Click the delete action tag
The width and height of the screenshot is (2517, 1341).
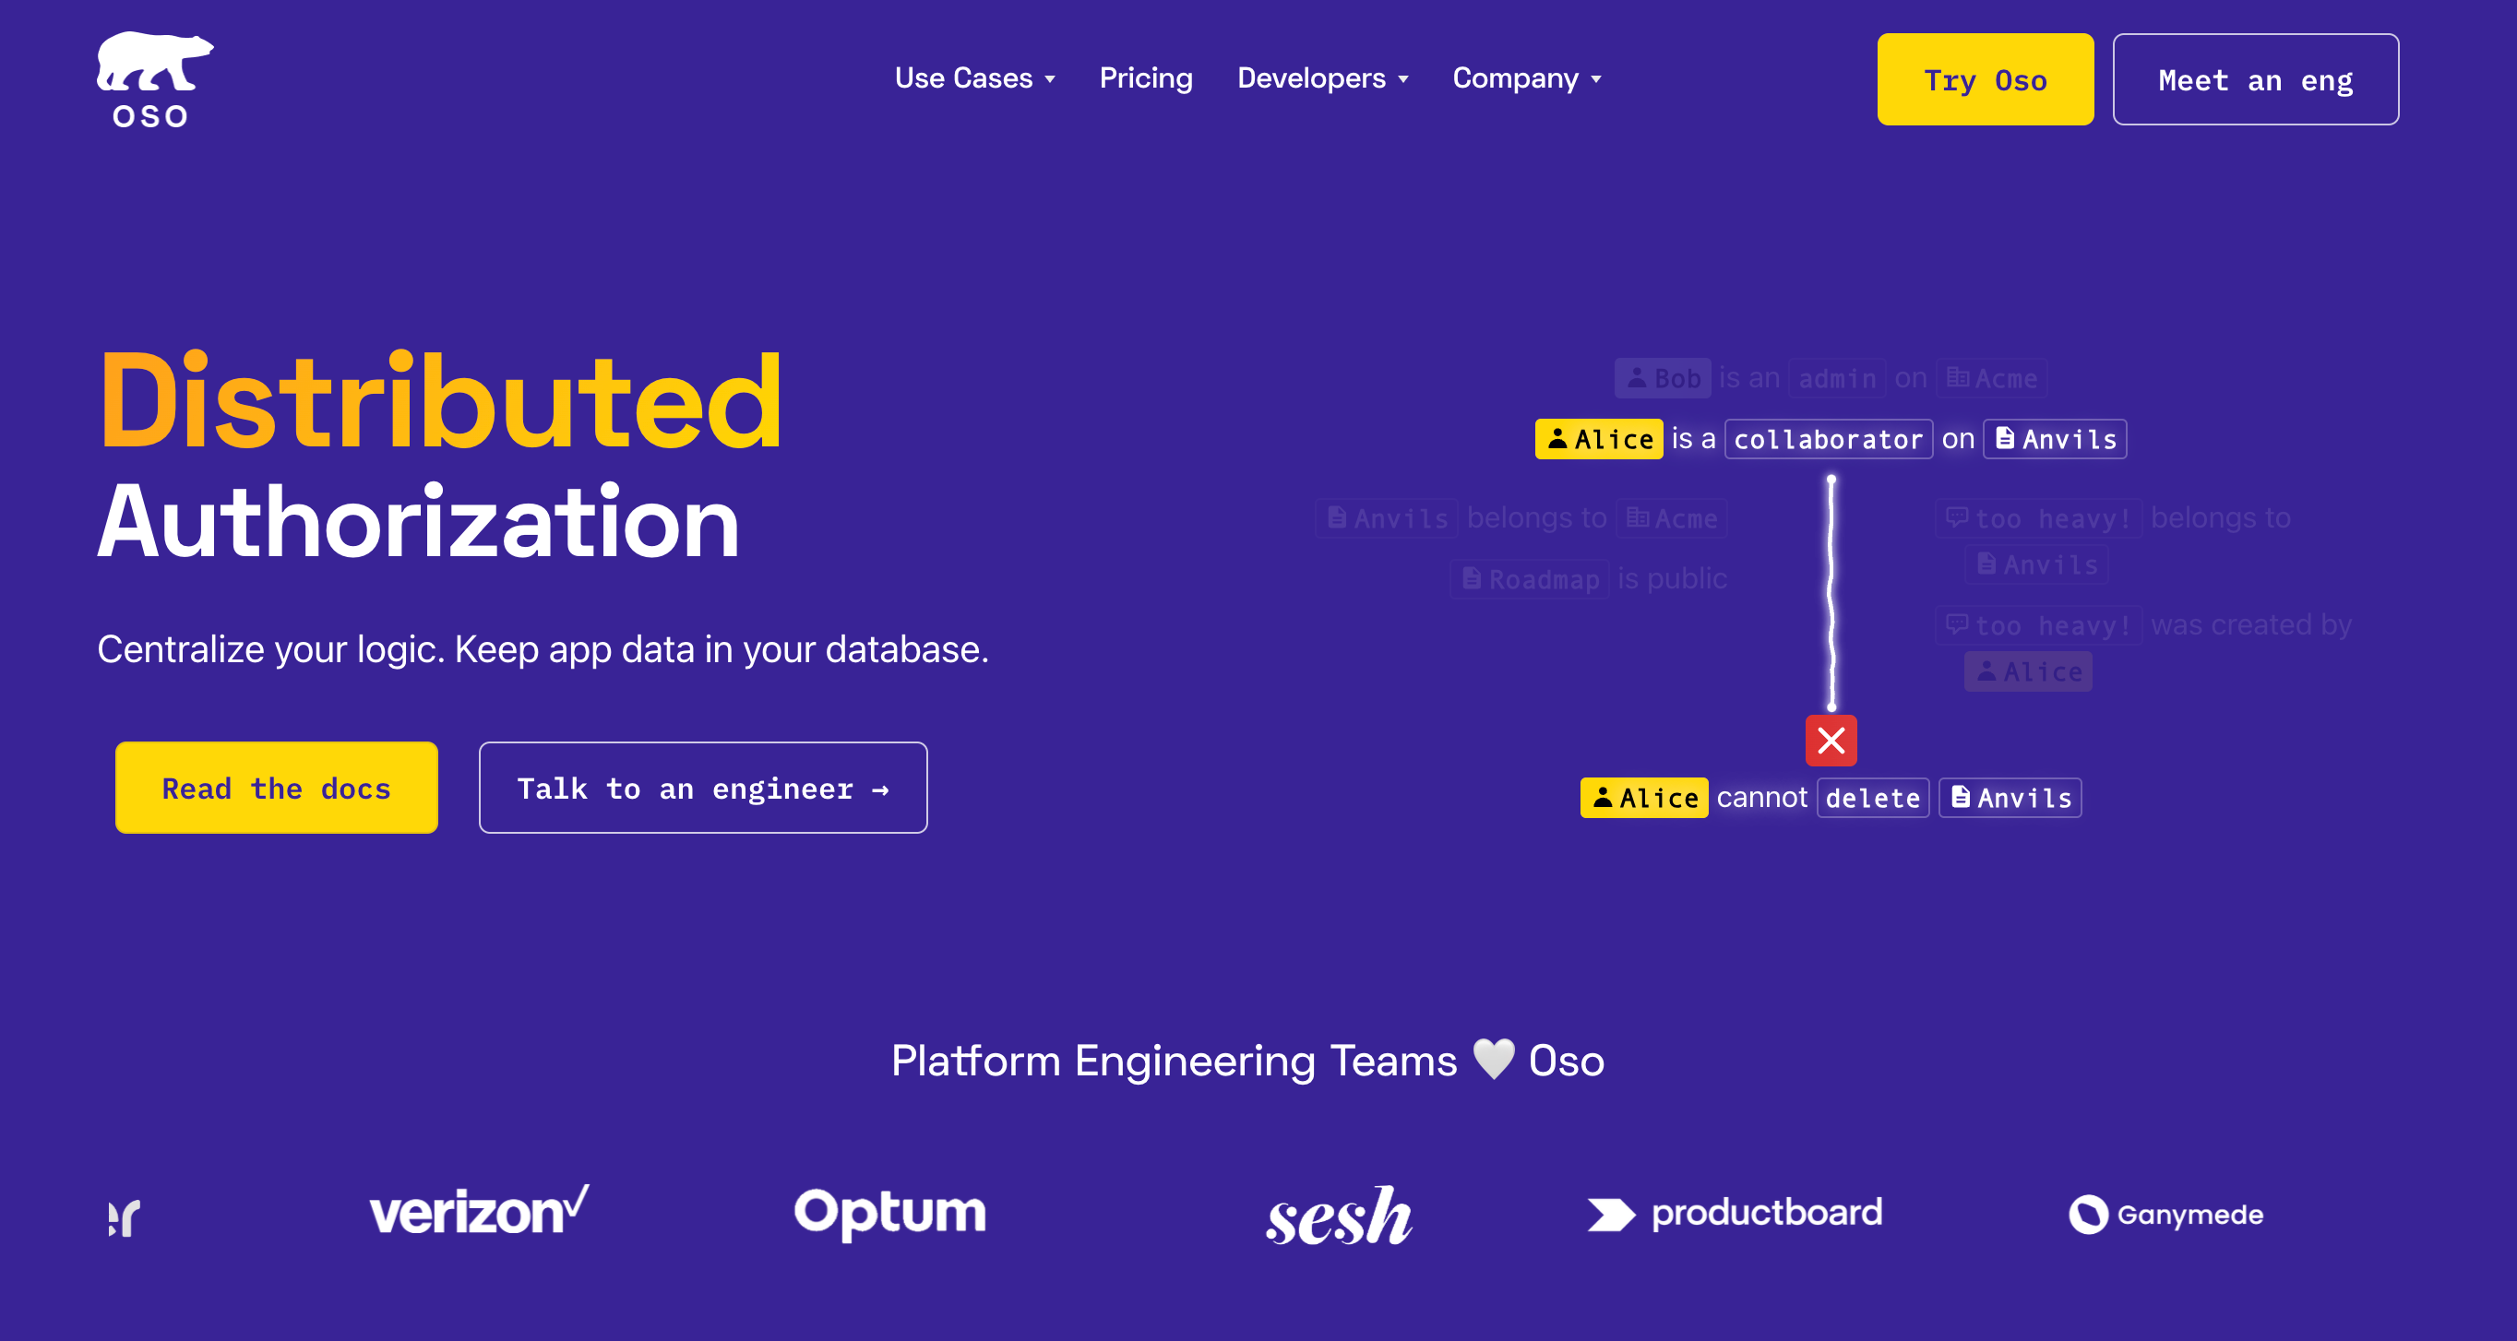[x=1872, y=798]
